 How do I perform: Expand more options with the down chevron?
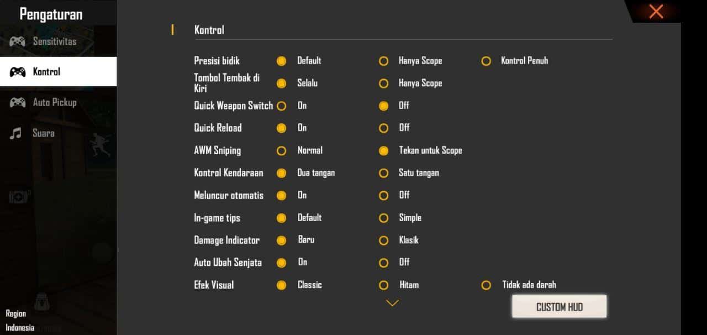[392, 303]
